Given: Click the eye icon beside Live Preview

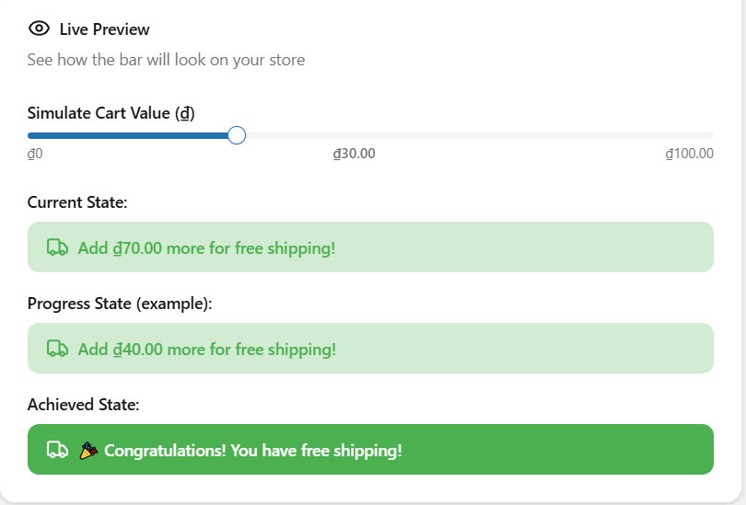Looking at the screenshot, I should pos(39,29).
